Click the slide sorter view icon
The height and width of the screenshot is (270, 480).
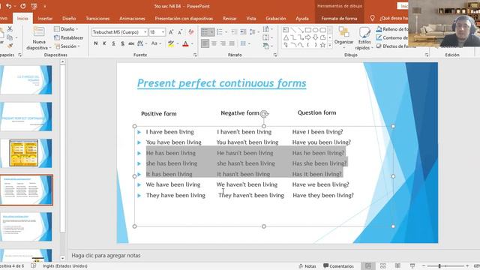[383, 266]
